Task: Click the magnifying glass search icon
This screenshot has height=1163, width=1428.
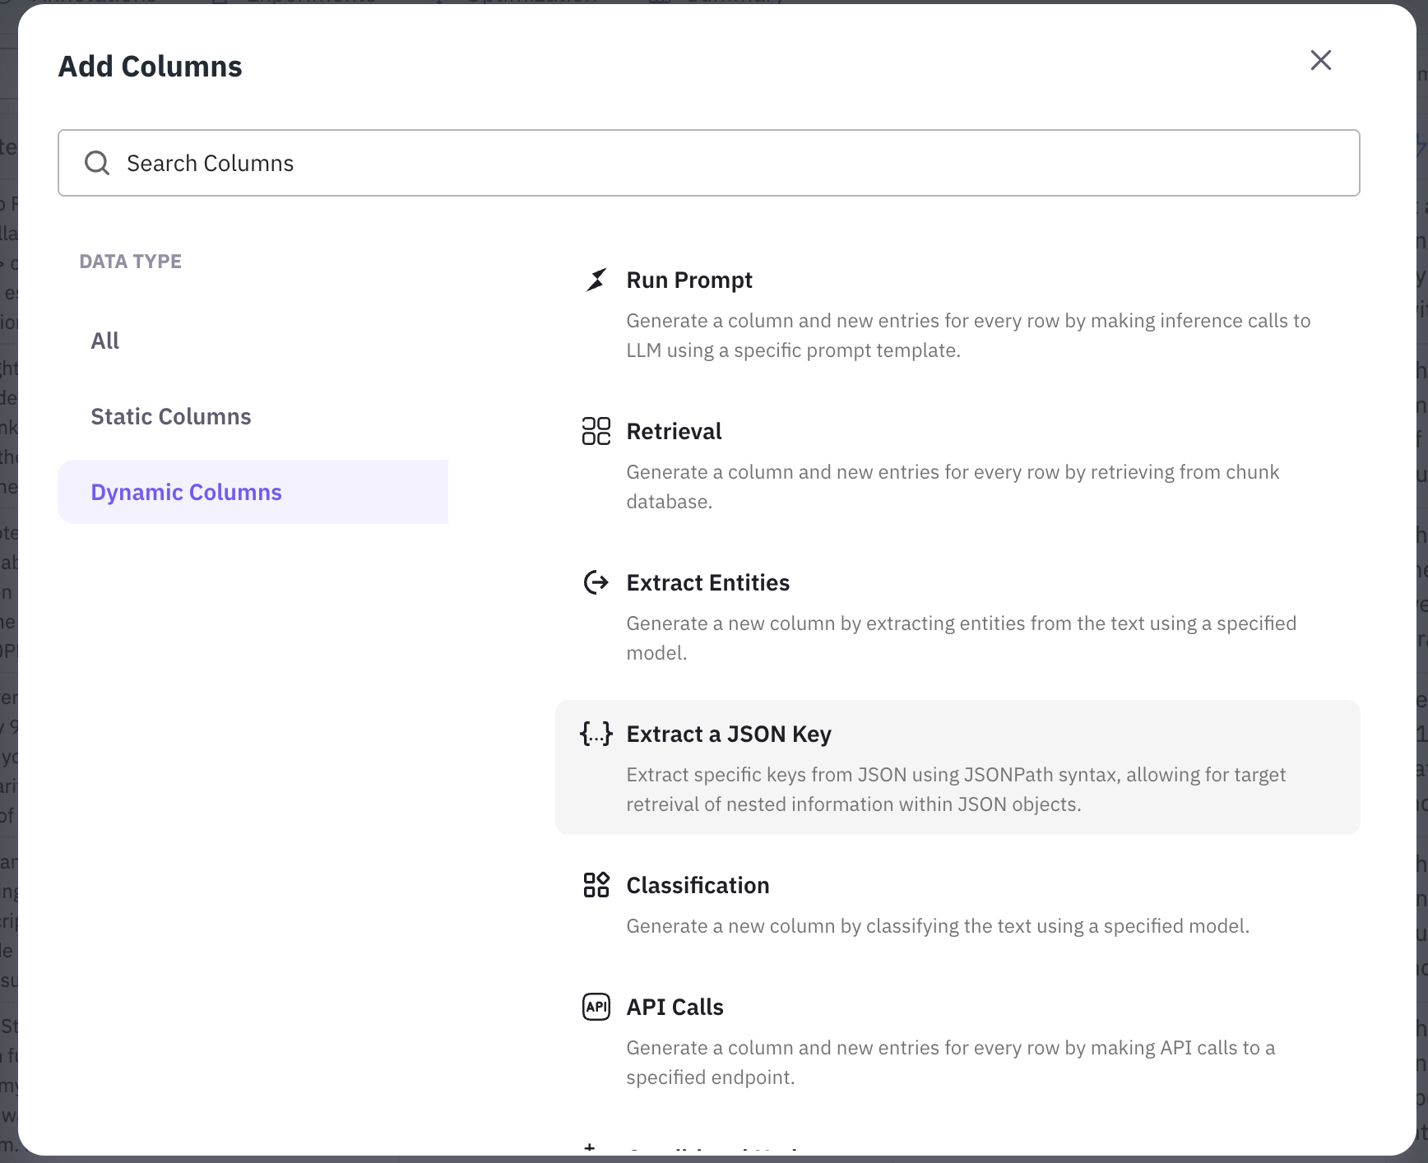Action: (97, 163)
